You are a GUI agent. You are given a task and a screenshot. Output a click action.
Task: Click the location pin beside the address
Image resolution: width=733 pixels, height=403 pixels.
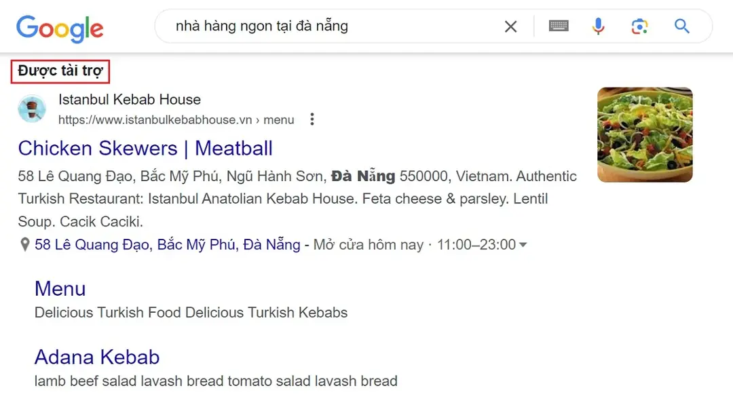24,244
